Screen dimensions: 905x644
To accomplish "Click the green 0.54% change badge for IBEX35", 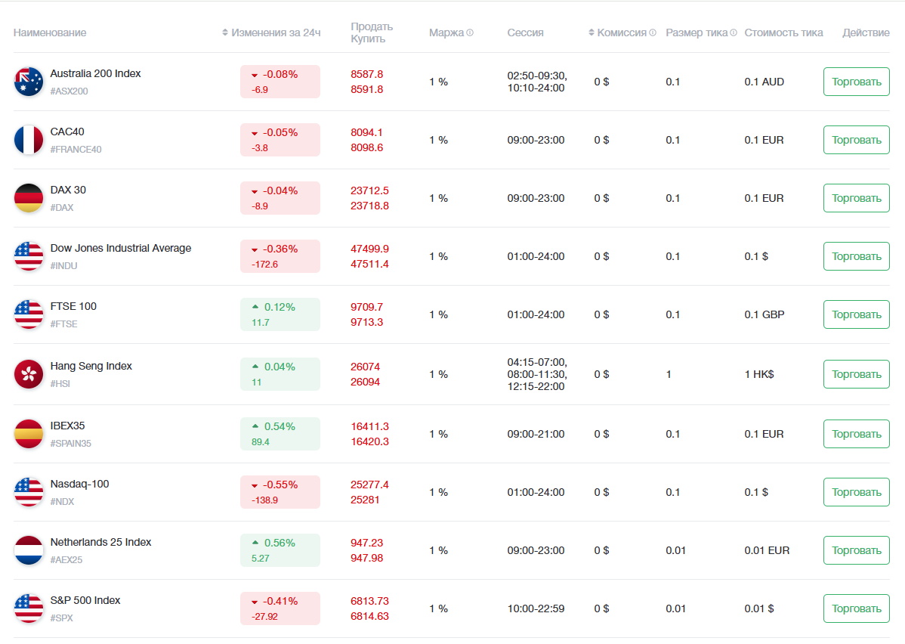I will tap(280, 434).
